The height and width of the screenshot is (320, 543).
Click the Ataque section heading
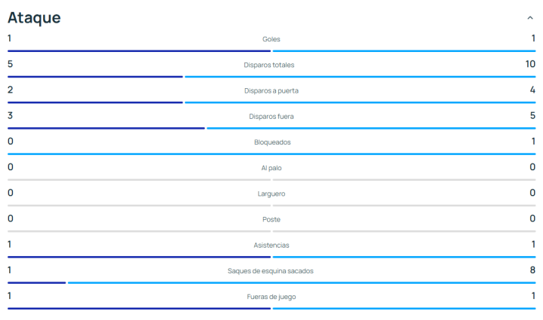(34, 17)
